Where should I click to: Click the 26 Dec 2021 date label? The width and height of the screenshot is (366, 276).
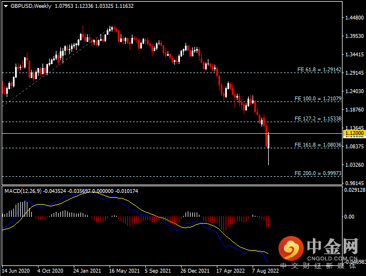[195, 271]
